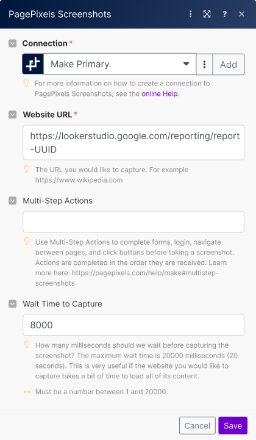Click lightbulb hint icon under Multi-Step Actions
Image resolution: width=256 pixels, height=440 pixels.
27,241
